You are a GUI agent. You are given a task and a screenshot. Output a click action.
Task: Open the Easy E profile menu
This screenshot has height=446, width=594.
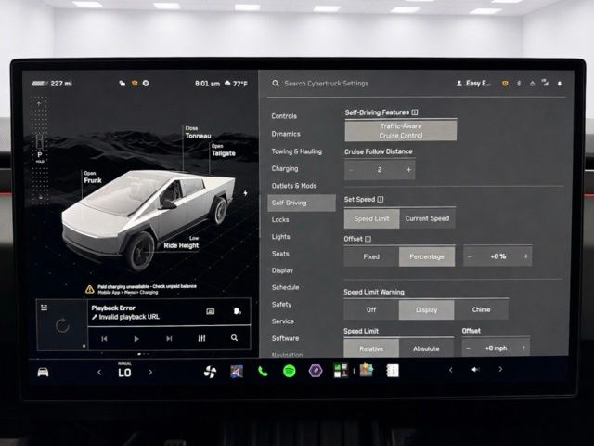[x=473, y=84]
